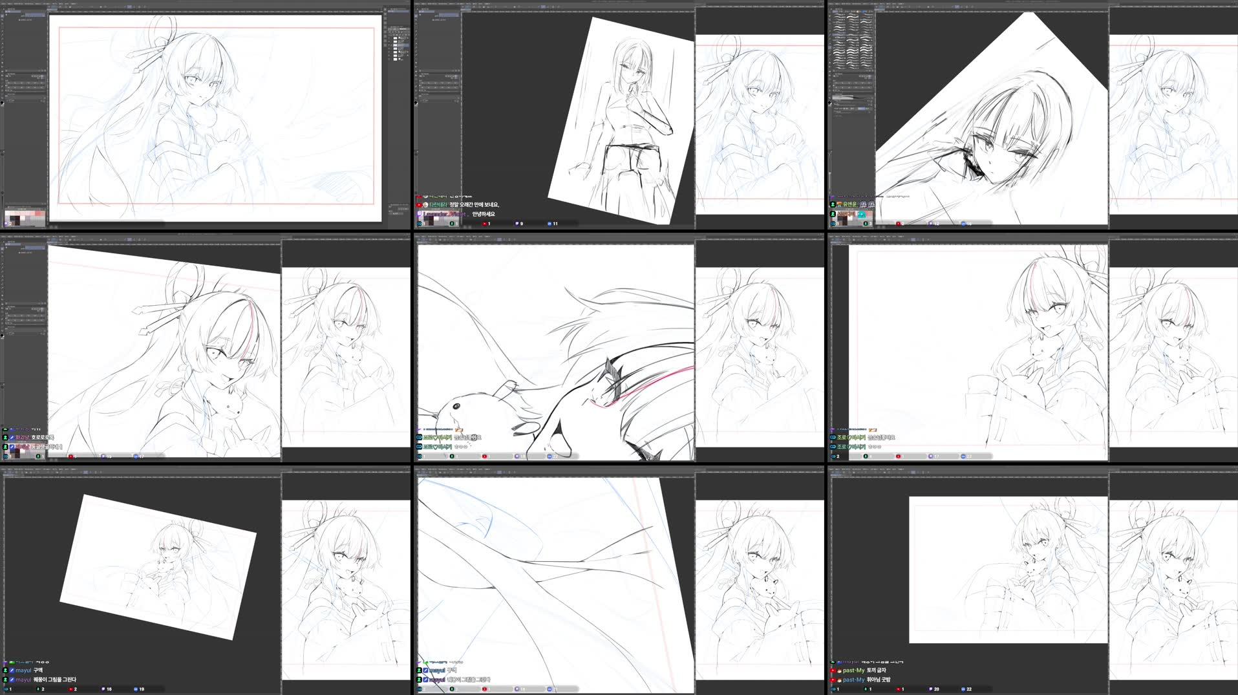Click YouTube viewer icon under '안녕하세요' chat
Viewport: 1238px width, 695px height.
[x=484, y=224]
